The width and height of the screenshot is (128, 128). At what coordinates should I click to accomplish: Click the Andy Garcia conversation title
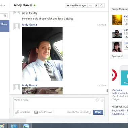(x=23, y=5)
